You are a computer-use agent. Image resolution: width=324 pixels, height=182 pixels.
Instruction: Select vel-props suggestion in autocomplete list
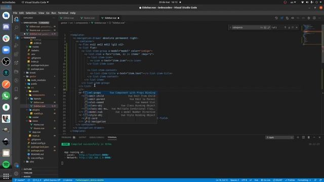point(120,93)
